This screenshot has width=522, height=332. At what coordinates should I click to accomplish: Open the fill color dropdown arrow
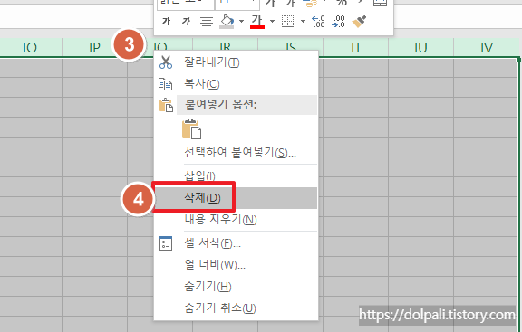tap(241, 22)
